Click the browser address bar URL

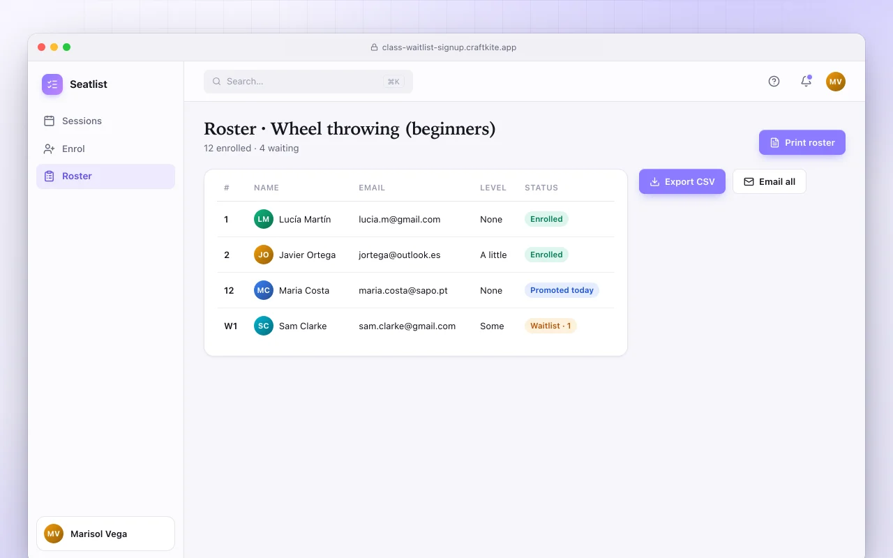point(449,47)
